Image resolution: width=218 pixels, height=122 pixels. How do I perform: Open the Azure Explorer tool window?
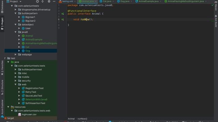coord(2,108)
